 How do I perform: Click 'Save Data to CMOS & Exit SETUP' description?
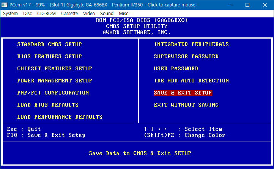click(x=140, y=153)
